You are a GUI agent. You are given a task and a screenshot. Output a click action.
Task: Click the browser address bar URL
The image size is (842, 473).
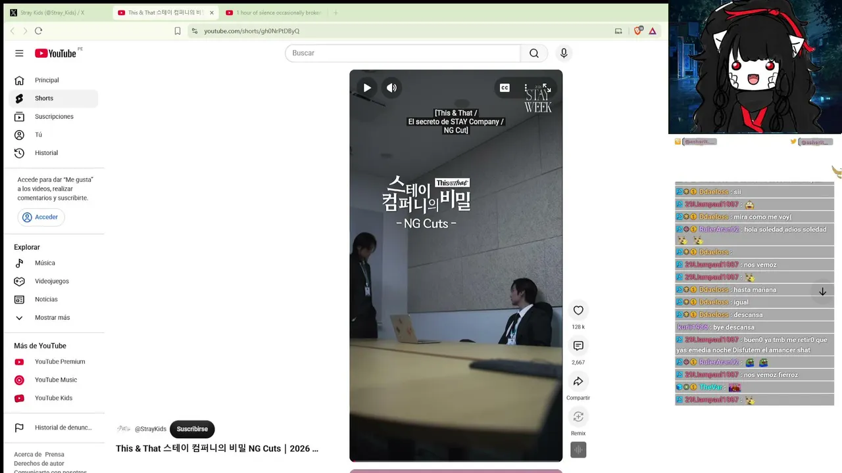click(x=251, y=31)
